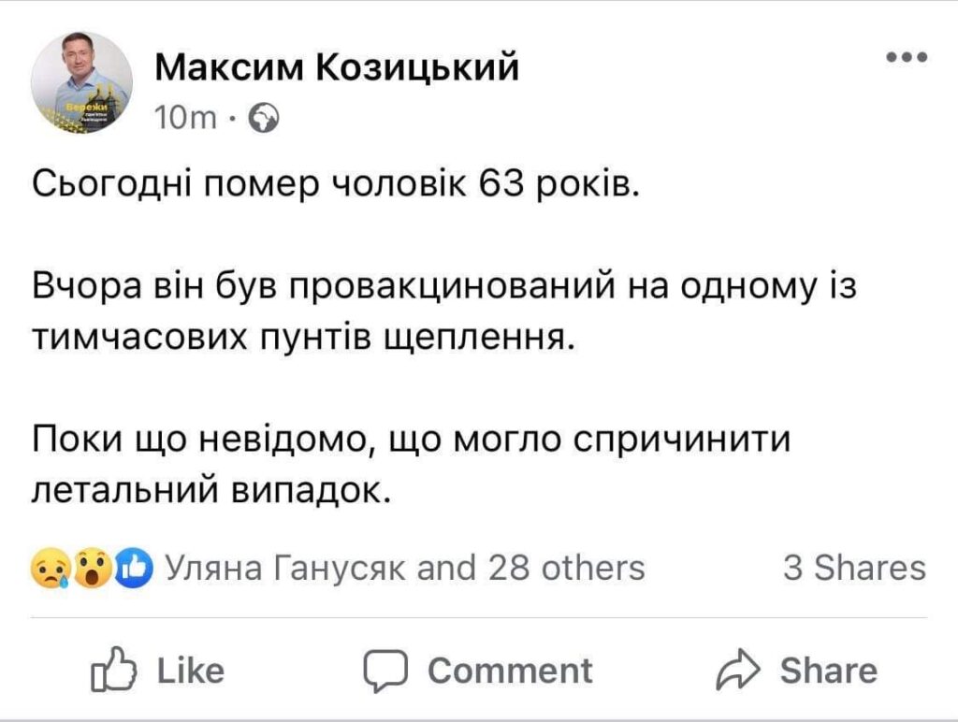Click the line "Сьогодні помер чоловік 63 років"
The height and width of the screenshot is (722, 958).
coord(336,186)
